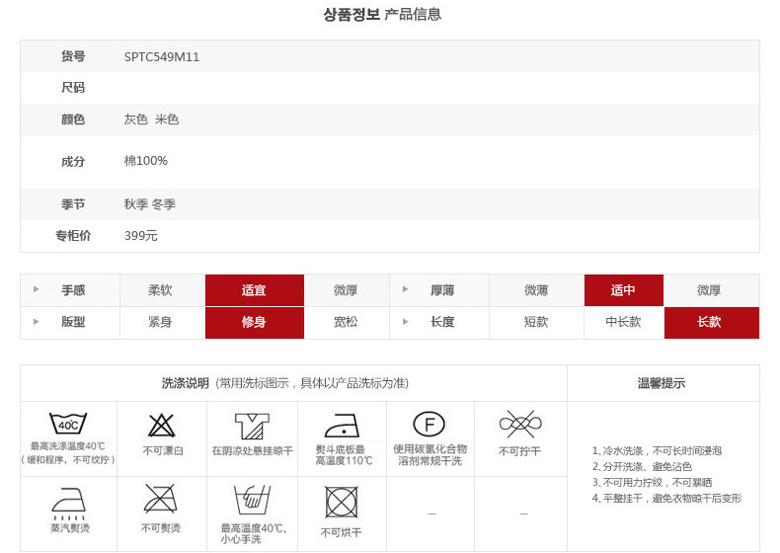This screenshot has width=780, height=553.
Task: Click the 长度 attribute label
Action: coord(442,322)
